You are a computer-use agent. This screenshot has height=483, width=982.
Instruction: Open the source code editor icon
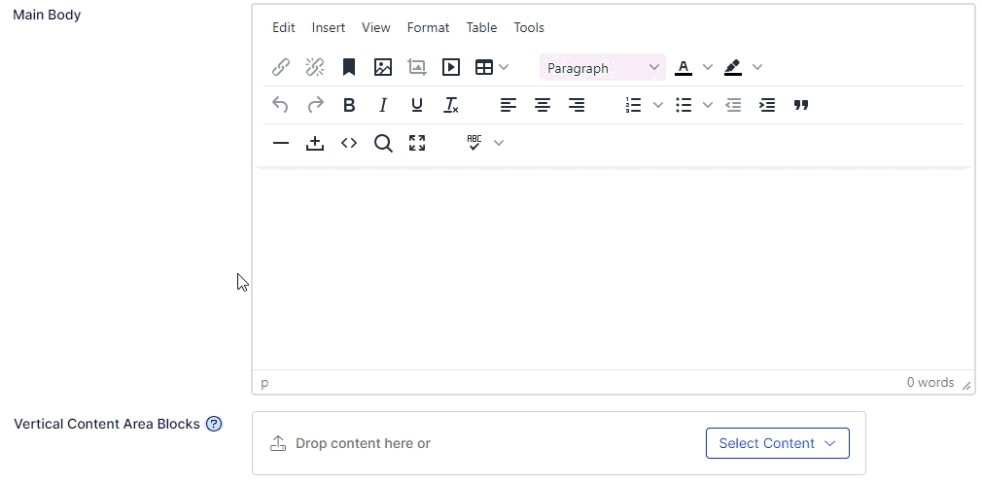349,143
